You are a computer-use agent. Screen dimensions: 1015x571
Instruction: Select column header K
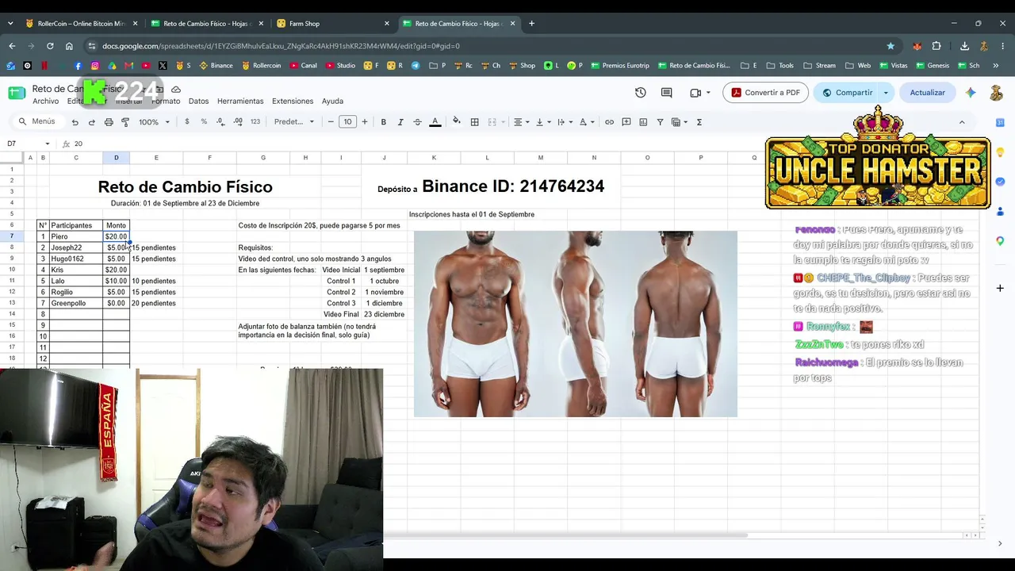coord(434,158)
